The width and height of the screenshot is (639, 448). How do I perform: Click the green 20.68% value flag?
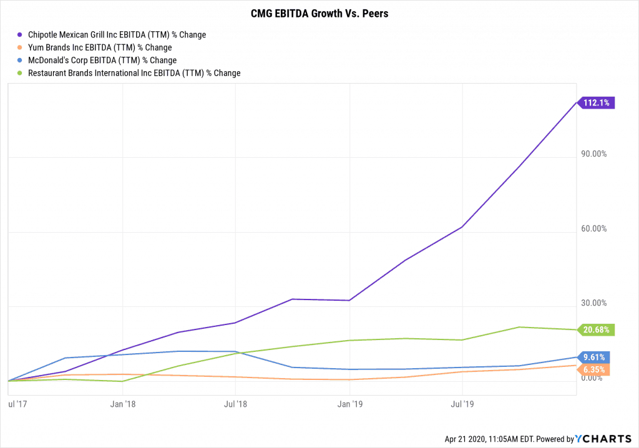tap(598, 329)
